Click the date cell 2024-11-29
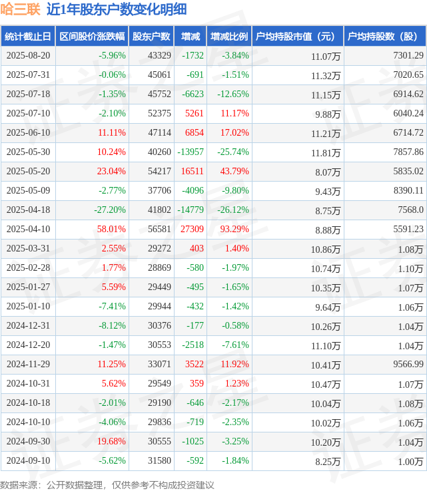Image resolution: width=427 pixels, height=491 pixels. pyautogui.click(x=28, y=364)
